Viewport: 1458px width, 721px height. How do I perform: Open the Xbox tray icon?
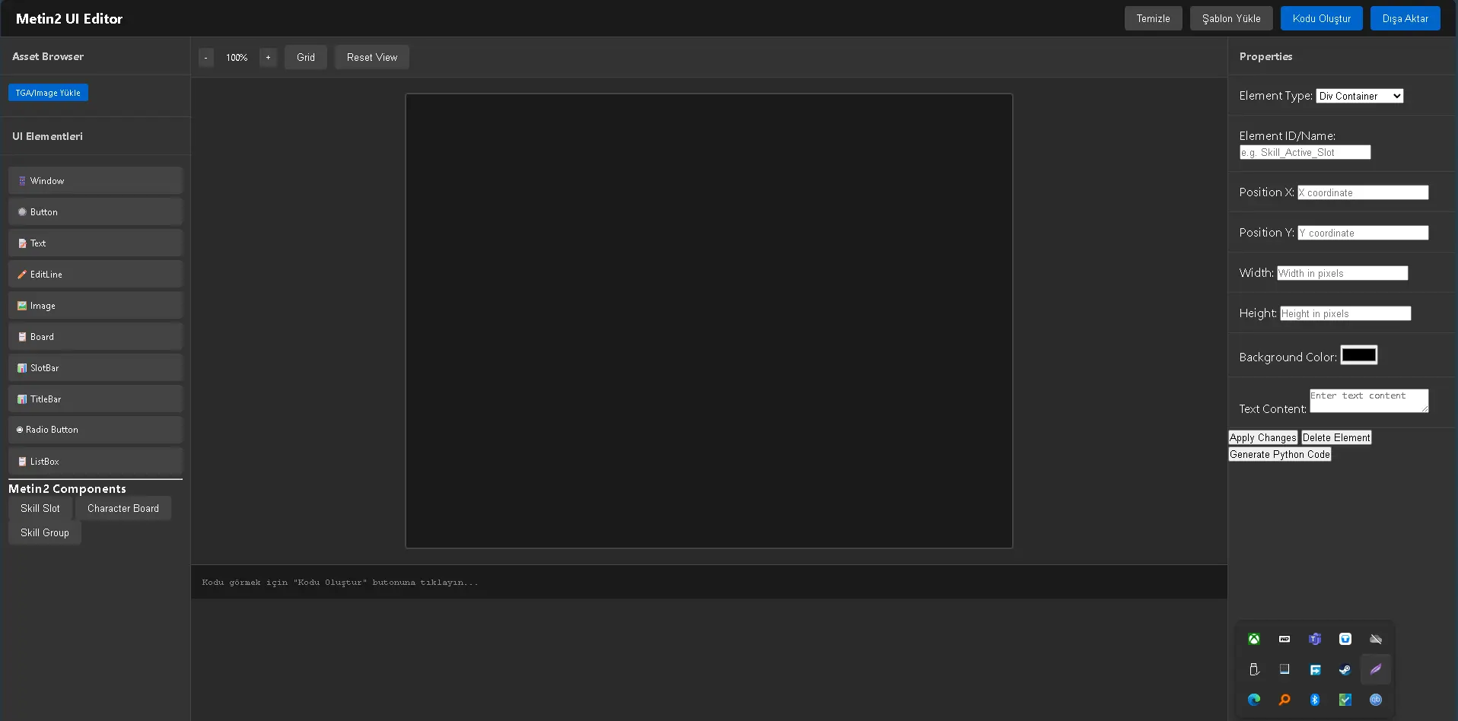coord(1254,639)
